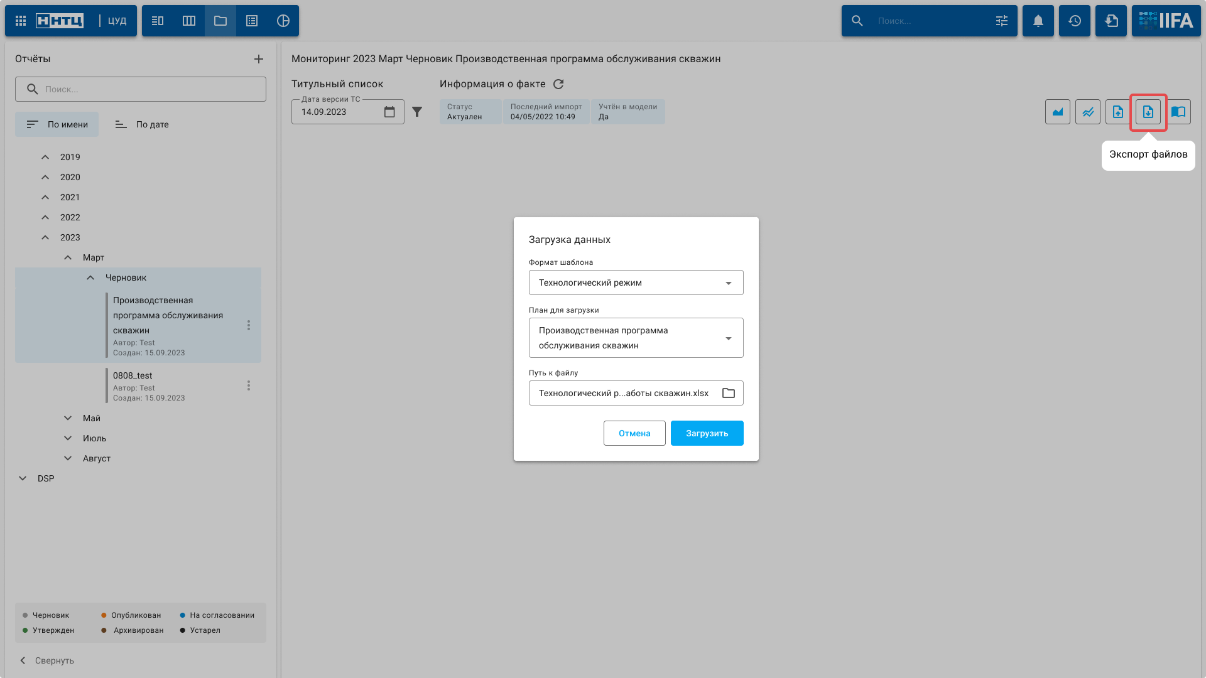Click the Отмена button

(x=634, y=433)
